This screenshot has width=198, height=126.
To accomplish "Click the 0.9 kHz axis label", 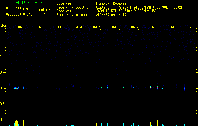I will point(3,72).
